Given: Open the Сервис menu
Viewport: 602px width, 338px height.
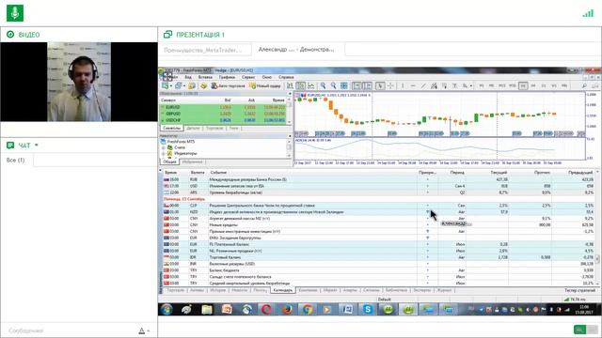Looking at the screenshot, I should coord(248,77).
